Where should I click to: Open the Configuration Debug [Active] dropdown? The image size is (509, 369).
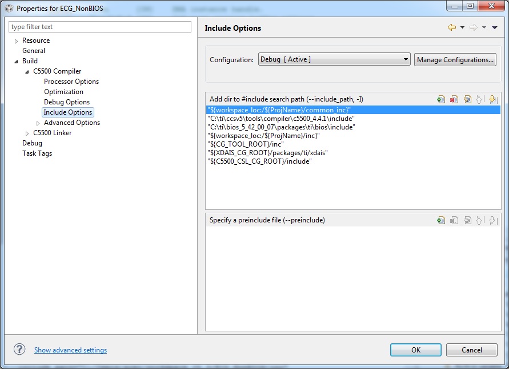point(334,59)
